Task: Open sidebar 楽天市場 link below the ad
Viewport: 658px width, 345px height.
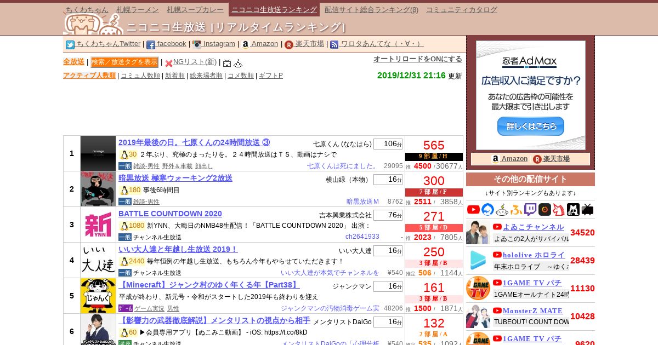Action: click(551, 159)
